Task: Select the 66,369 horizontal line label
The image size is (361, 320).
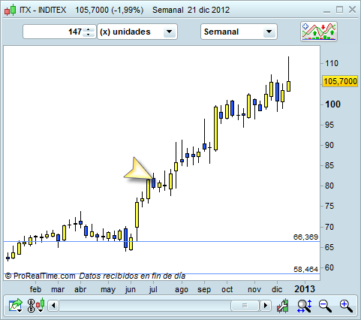Action: click(305, 237)
